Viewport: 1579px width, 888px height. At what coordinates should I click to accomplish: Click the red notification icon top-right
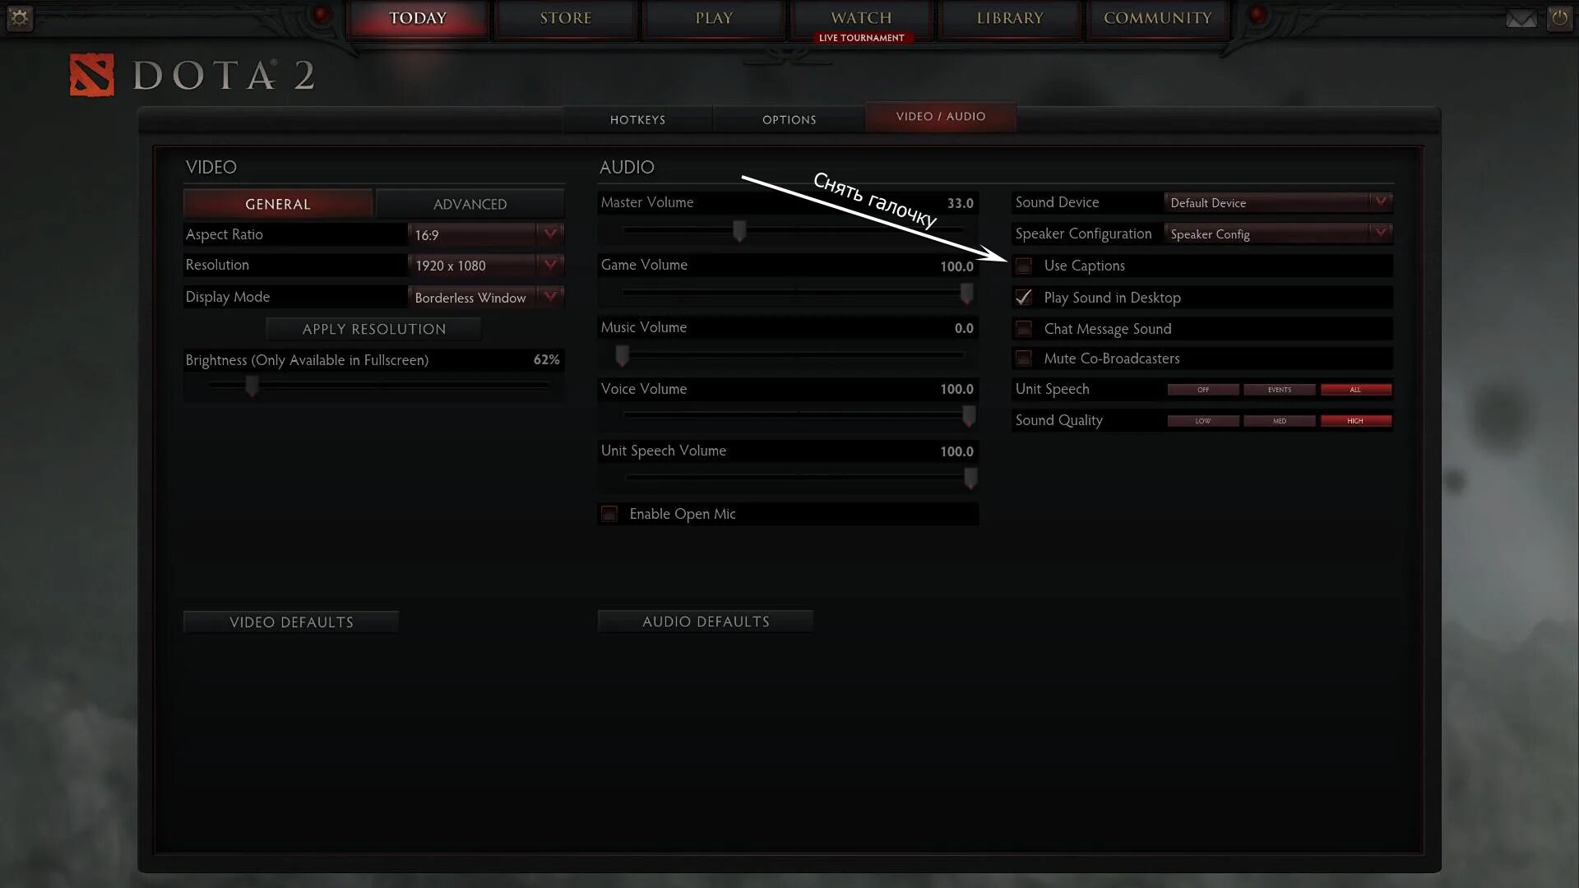(x=1256, y=16)
